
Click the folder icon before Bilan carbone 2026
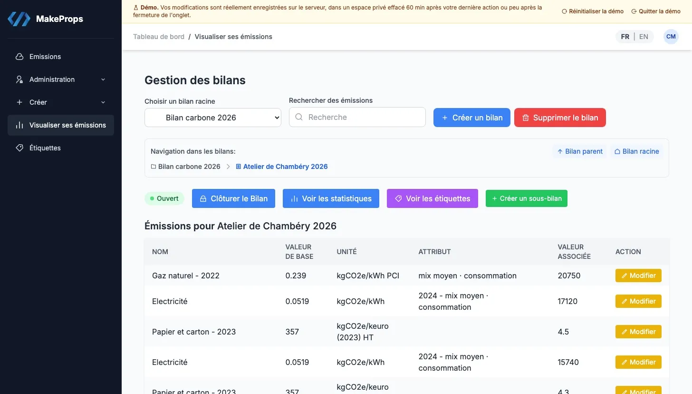154,167
